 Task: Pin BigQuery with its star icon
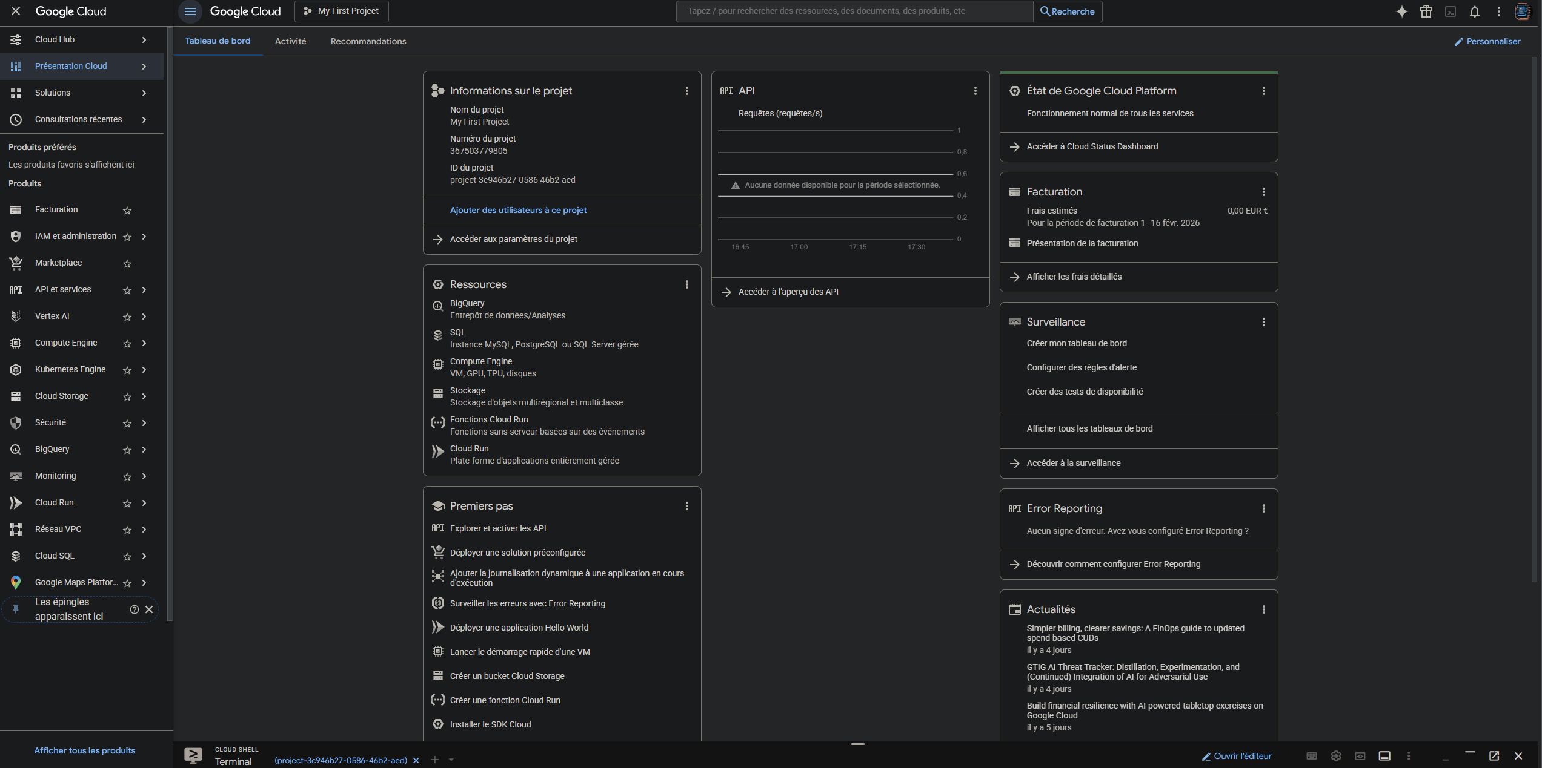click(x=127, y=450)
